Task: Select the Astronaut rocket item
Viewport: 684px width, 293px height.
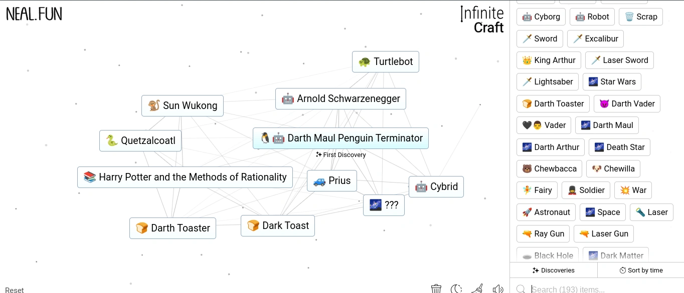Action: pyautogui.click(x=546, y=212)
